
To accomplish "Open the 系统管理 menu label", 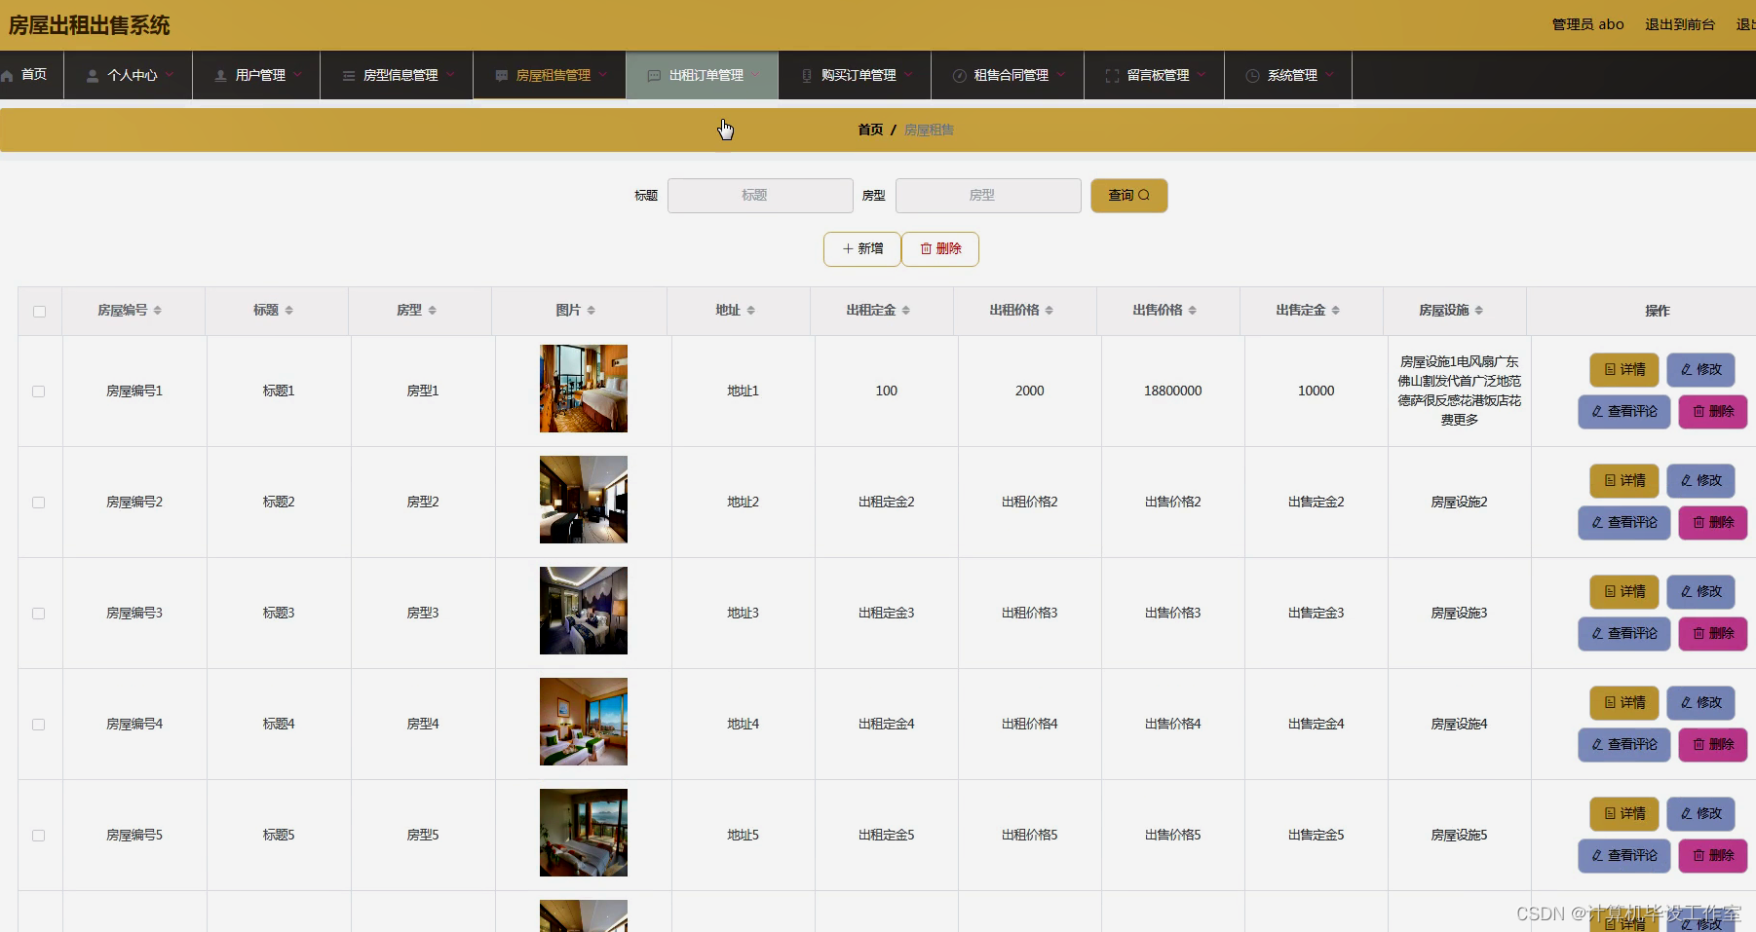I will [1293, 75].
